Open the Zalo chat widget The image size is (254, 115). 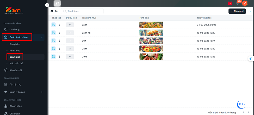click(x=241, y=105)
